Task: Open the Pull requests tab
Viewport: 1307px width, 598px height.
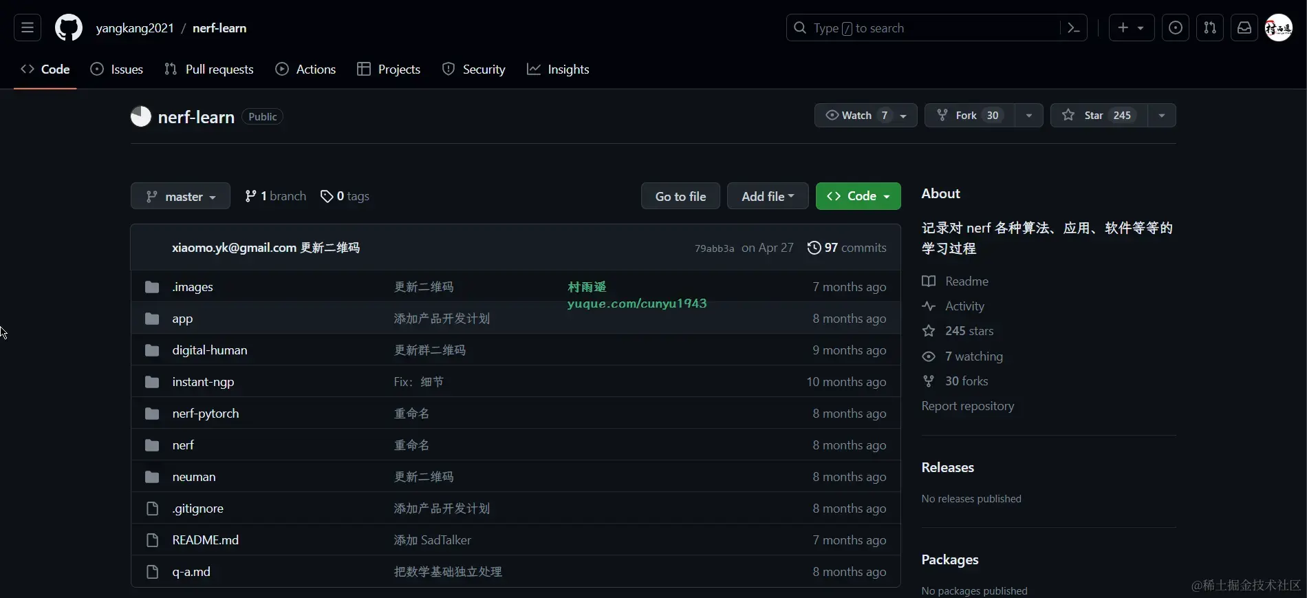Action: pos(209,70)
